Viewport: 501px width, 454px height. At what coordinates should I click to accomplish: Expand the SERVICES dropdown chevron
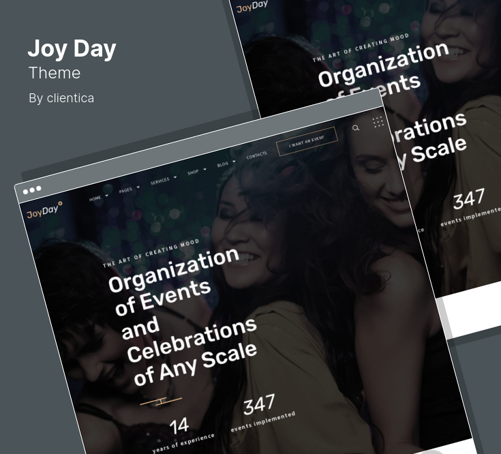(x=175, y=177)
